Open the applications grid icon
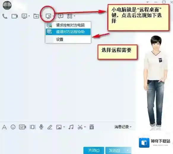 (x=70, y=16)
